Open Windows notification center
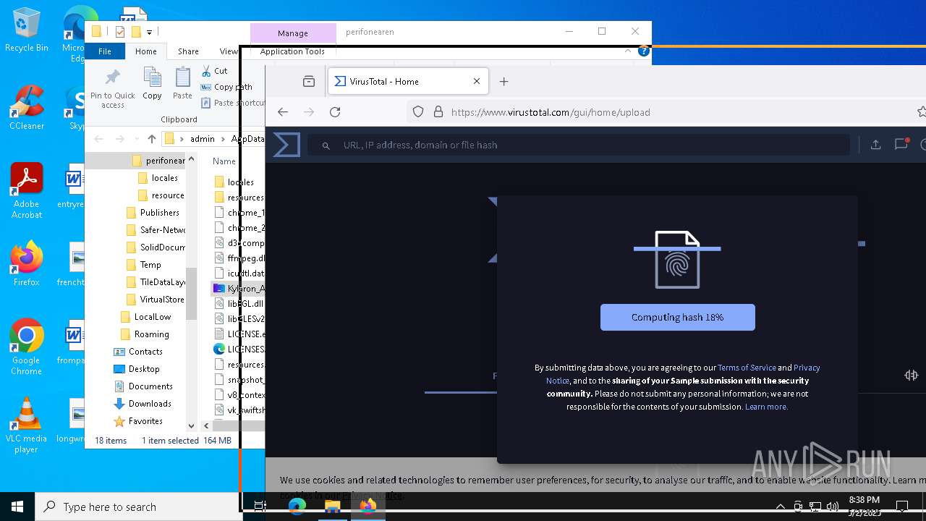The height and width of the screenshot is (521, 926). pos(902,507)
